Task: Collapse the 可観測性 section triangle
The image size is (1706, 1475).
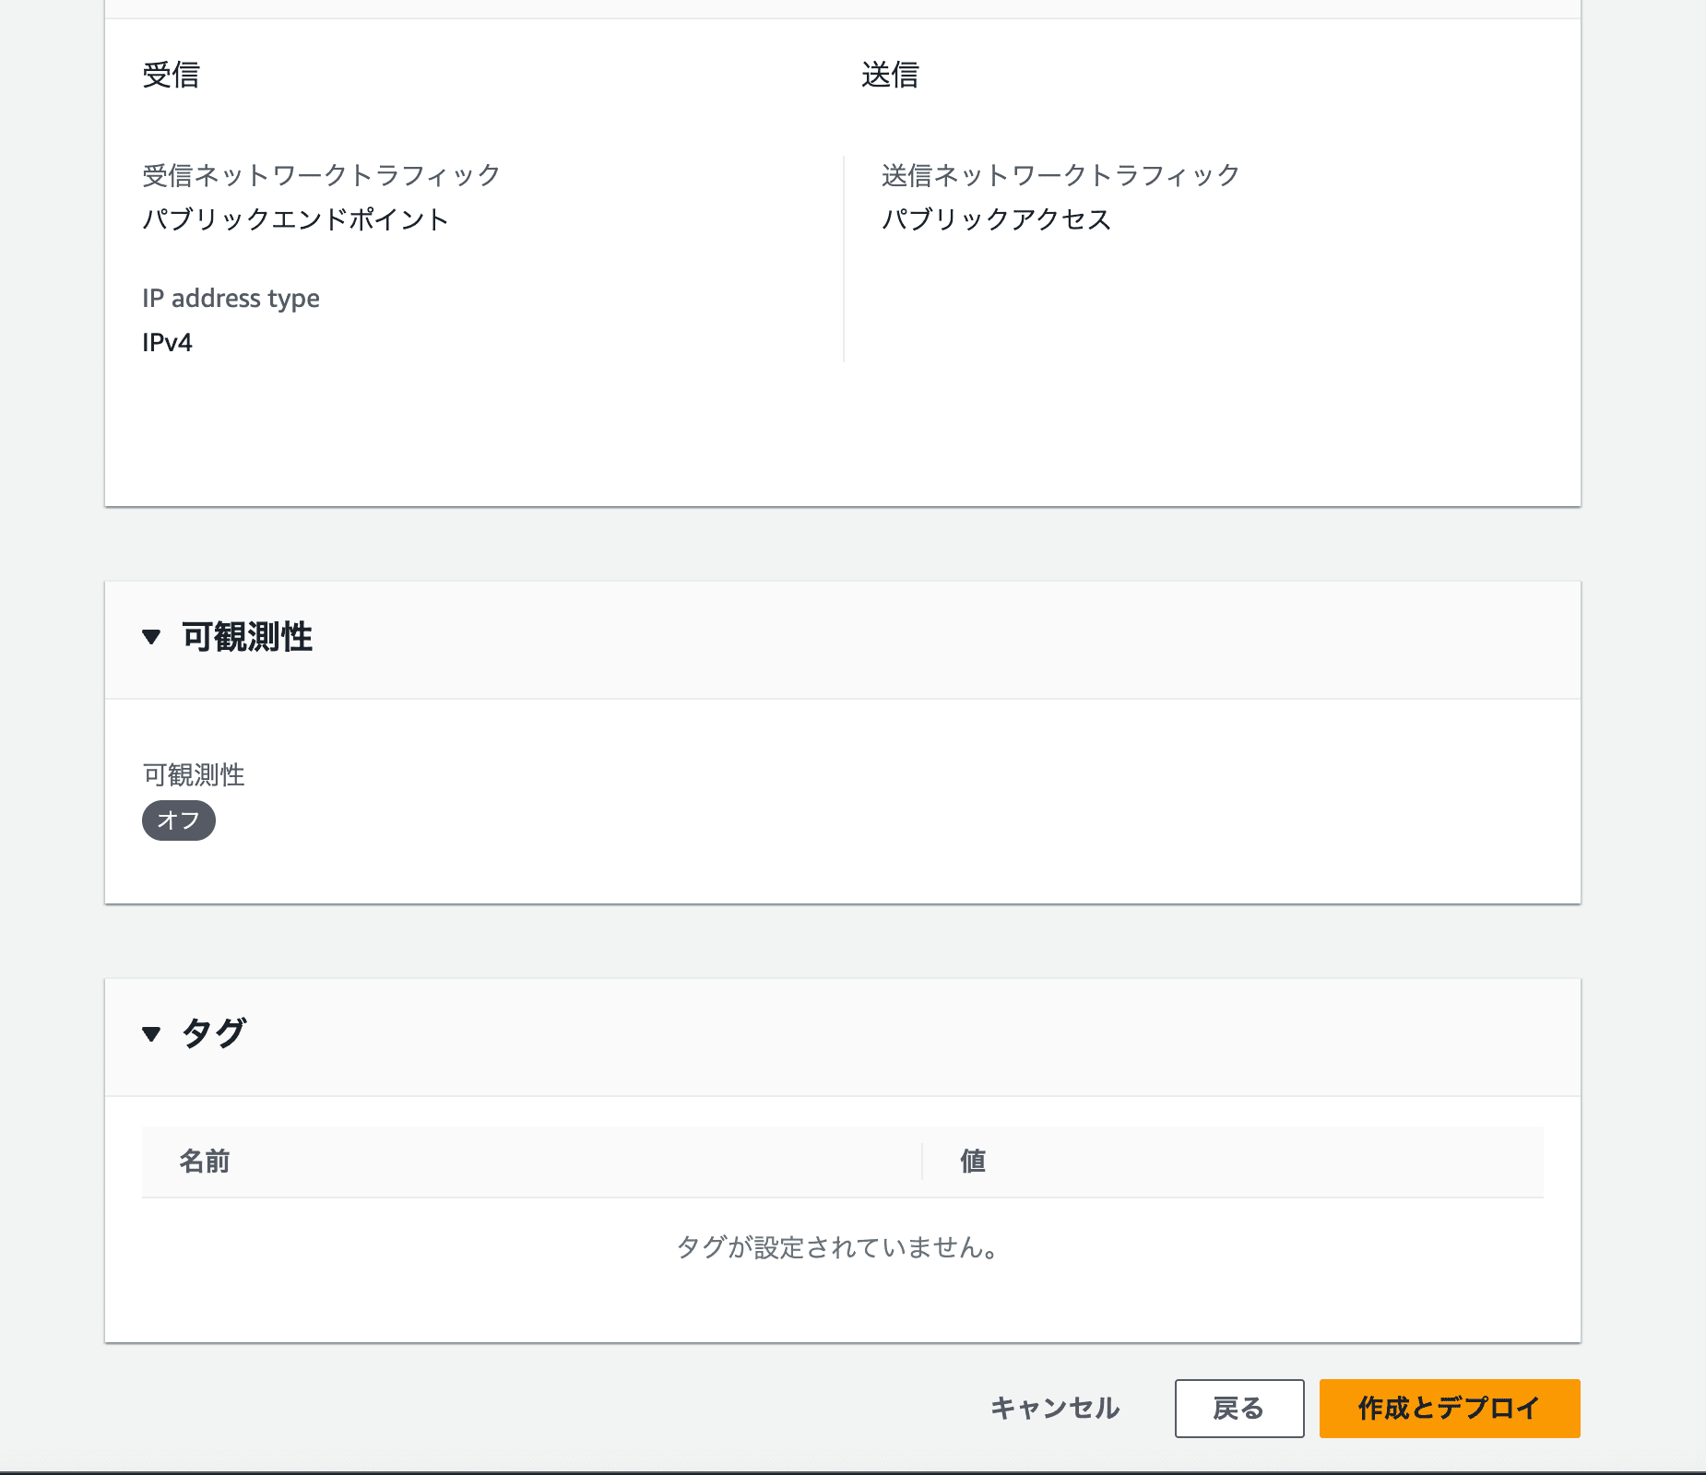Action: (x=151, y=637)
